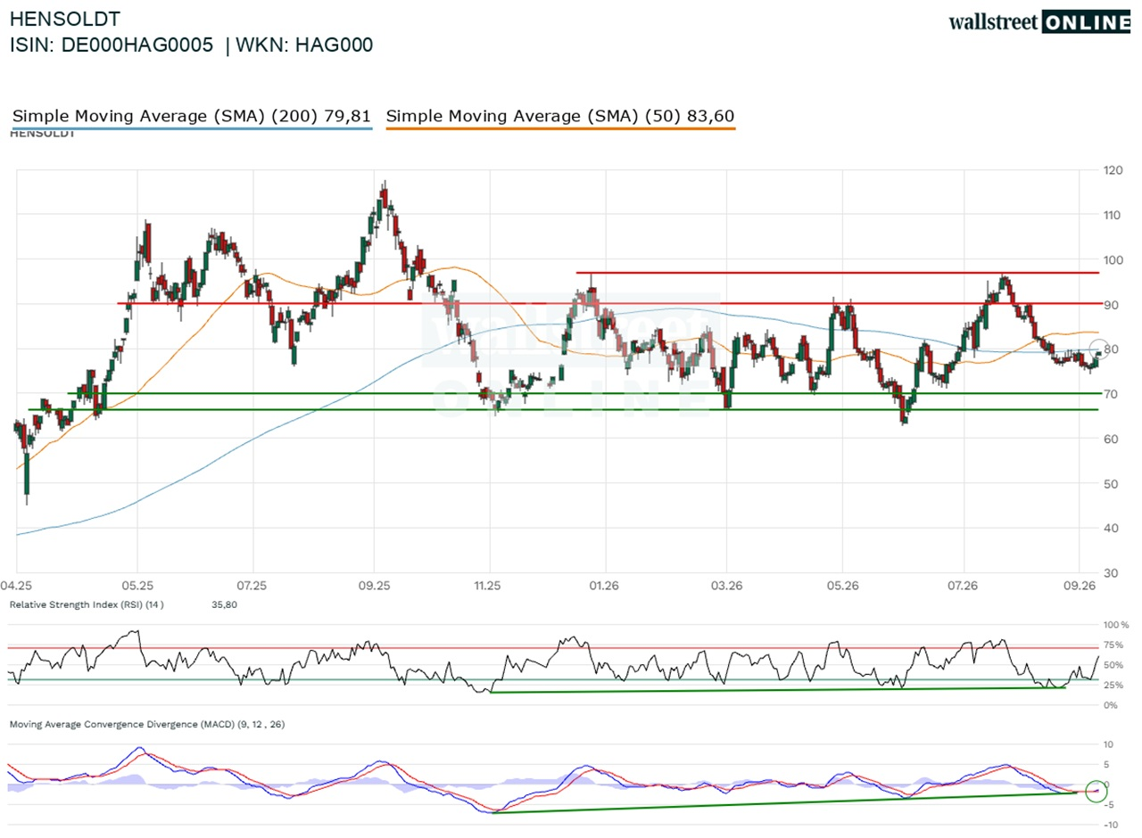This screenshot has height=838, width=1142.
Task: Click the orange SMA 50 legend underline
Action: (561, 129)
